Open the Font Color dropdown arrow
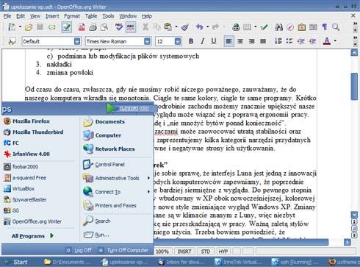The image size is (360, 267). coord(335,40)
